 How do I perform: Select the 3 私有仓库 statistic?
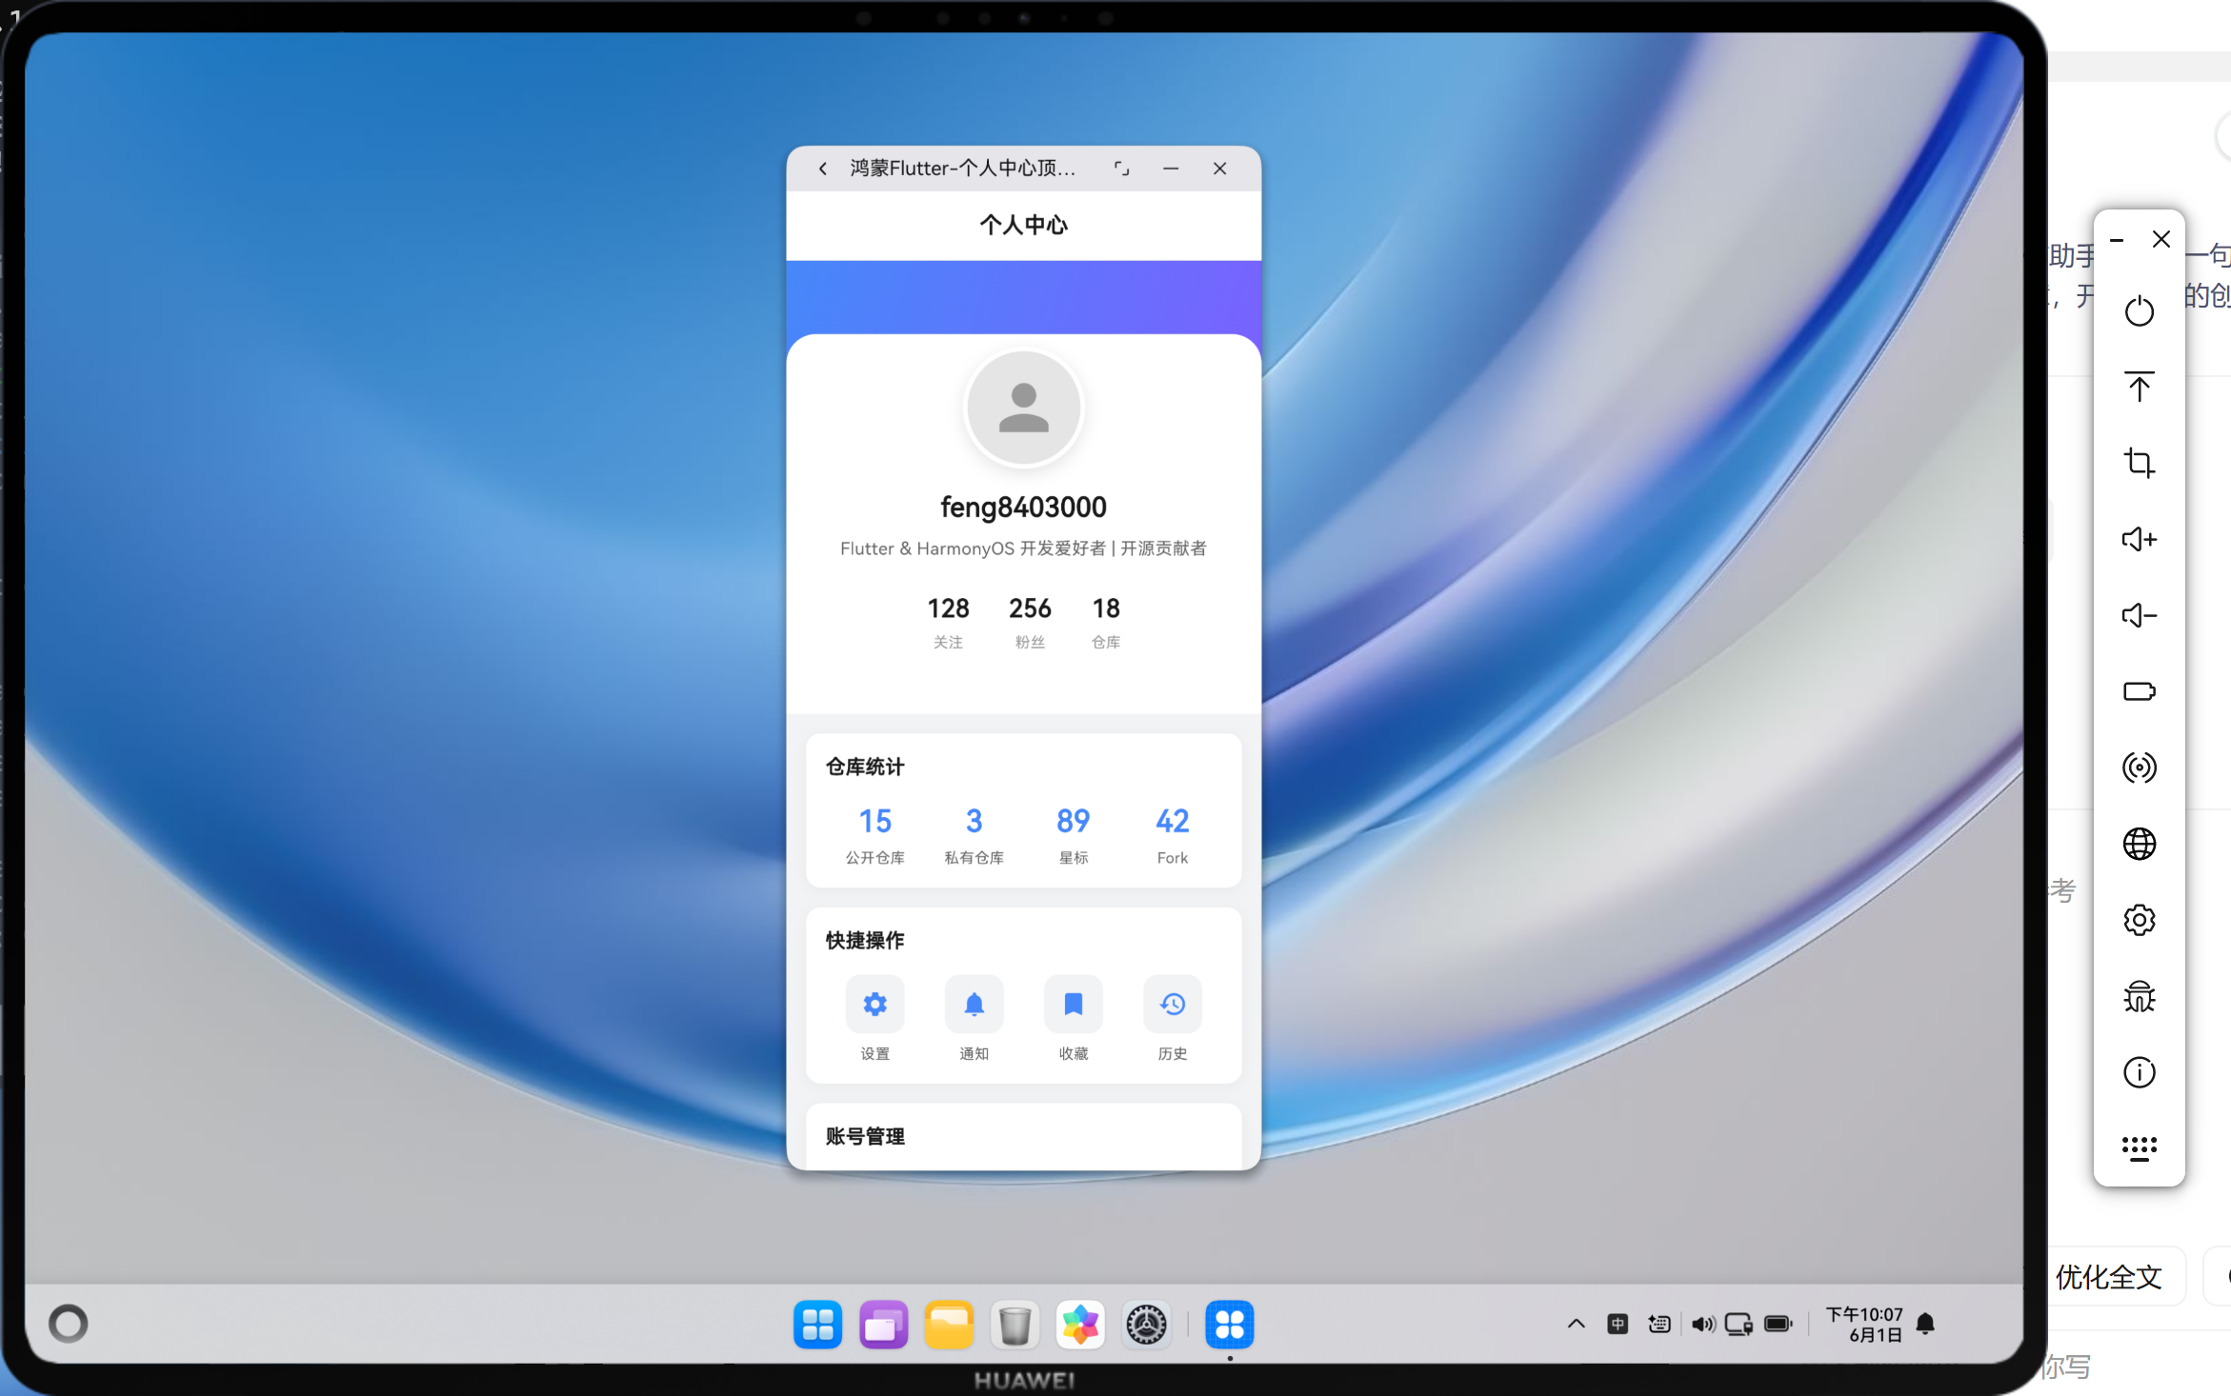click(x=974, y=835)
